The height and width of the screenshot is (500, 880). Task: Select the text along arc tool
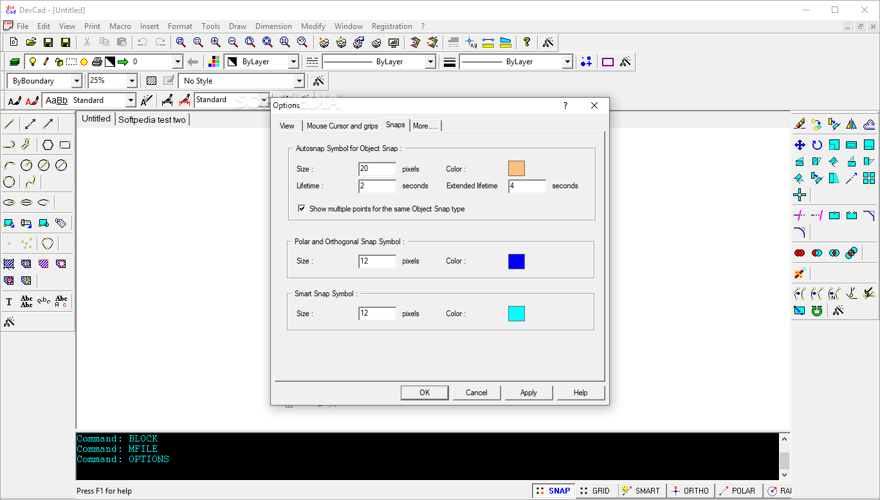[x=44, y=301]
